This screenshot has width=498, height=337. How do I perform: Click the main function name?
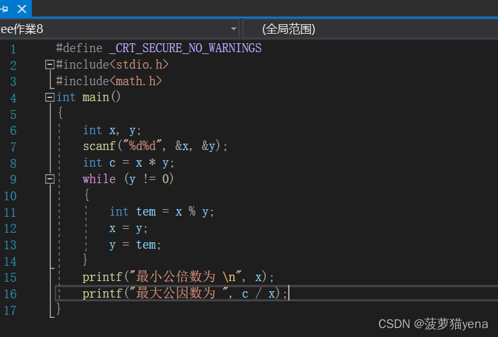pos(95,97)
